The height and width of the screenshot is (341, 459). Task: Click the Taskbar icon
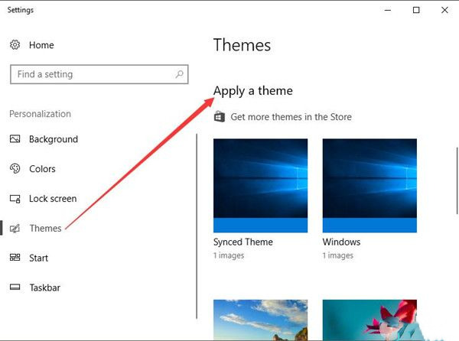coord(15,287)
